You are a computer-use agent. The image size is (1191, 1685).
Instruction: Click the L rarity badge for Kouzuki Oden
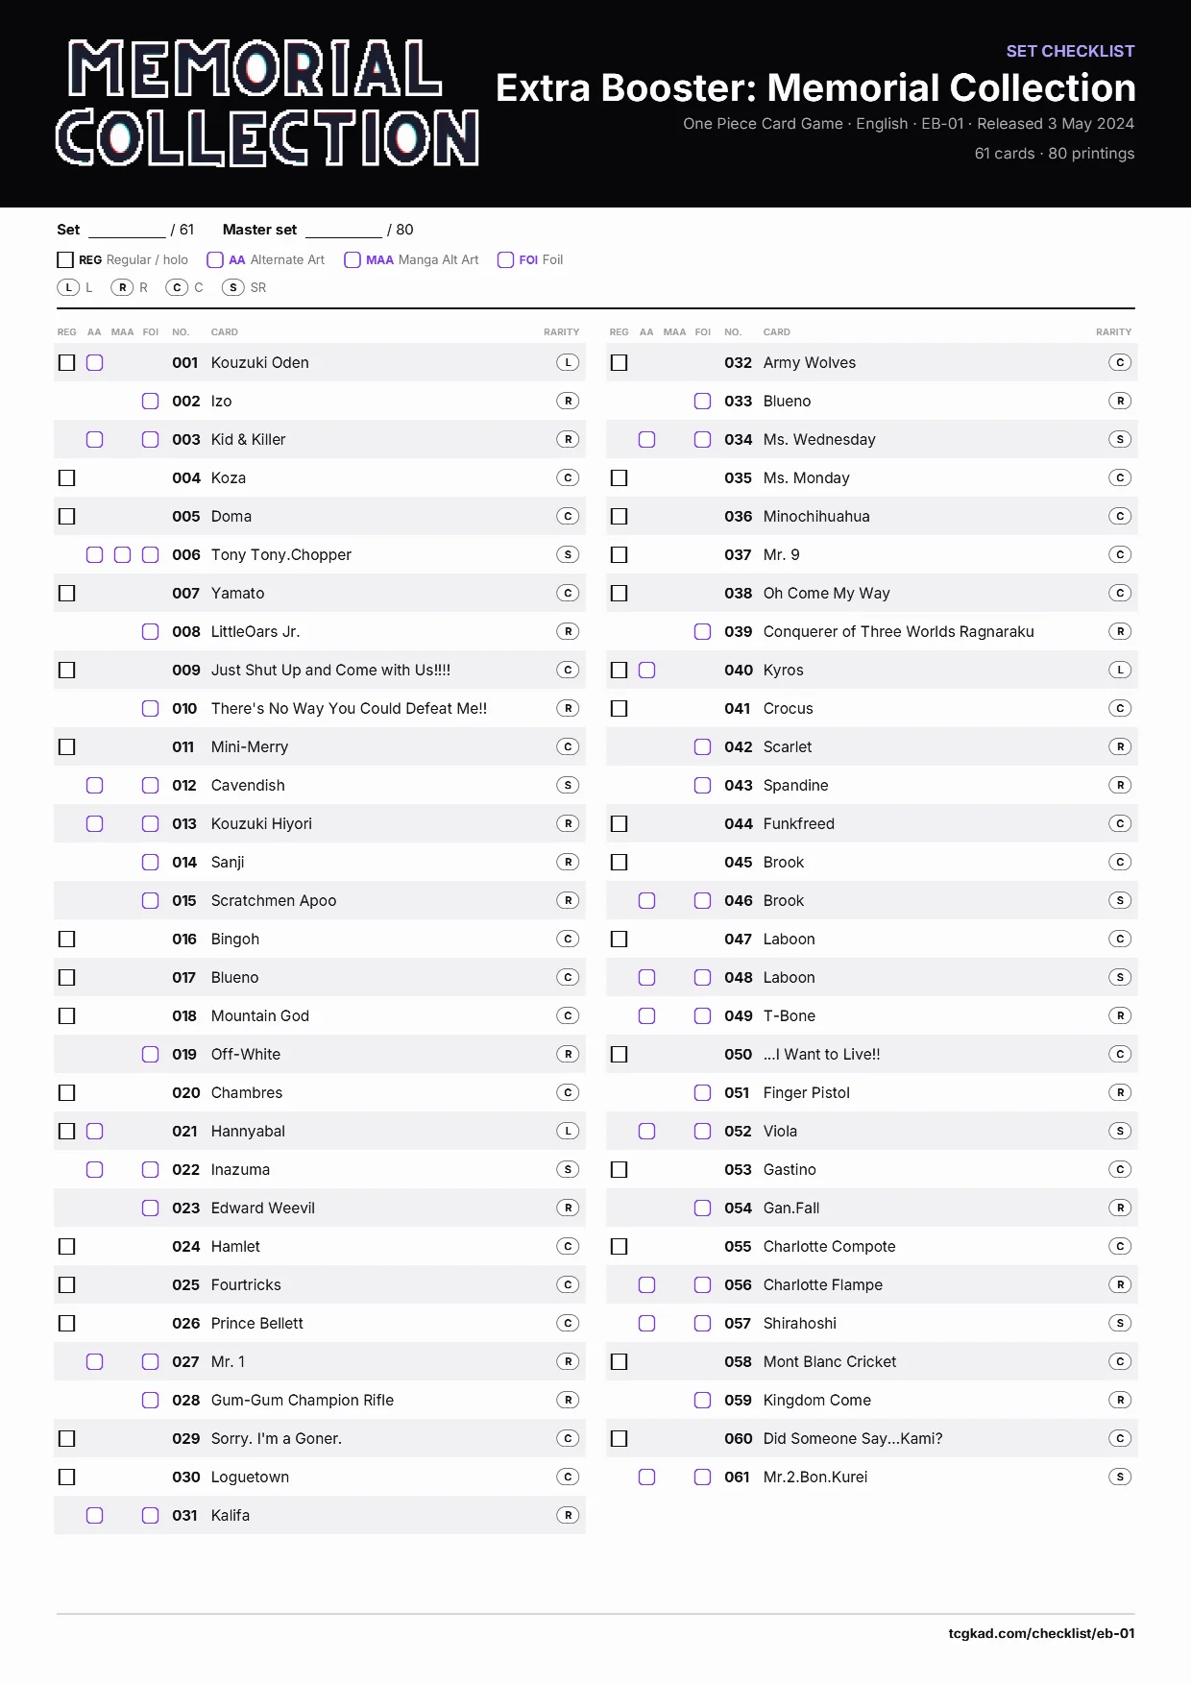pyautogui.click(x=568, y=362)
